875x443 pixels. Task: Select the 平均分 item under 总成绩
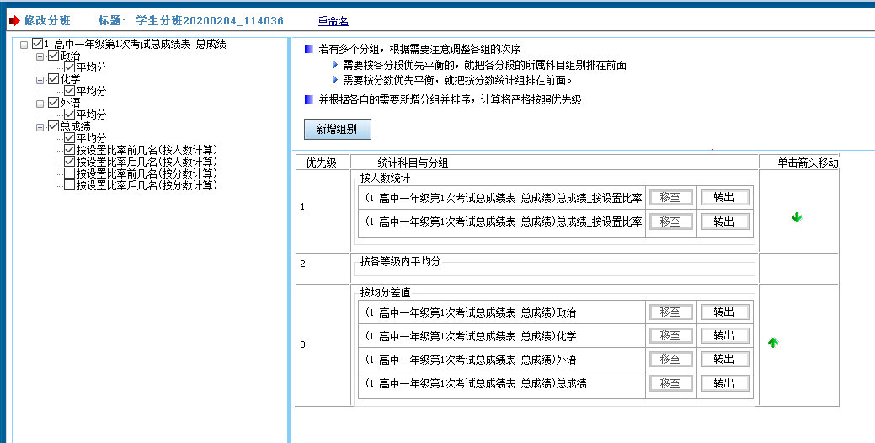[91, 138]
